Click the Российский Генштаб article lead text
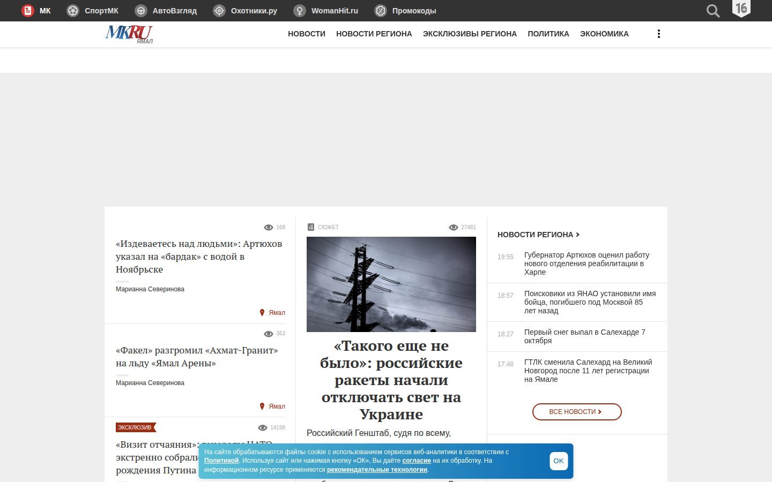 coord(379,433)
